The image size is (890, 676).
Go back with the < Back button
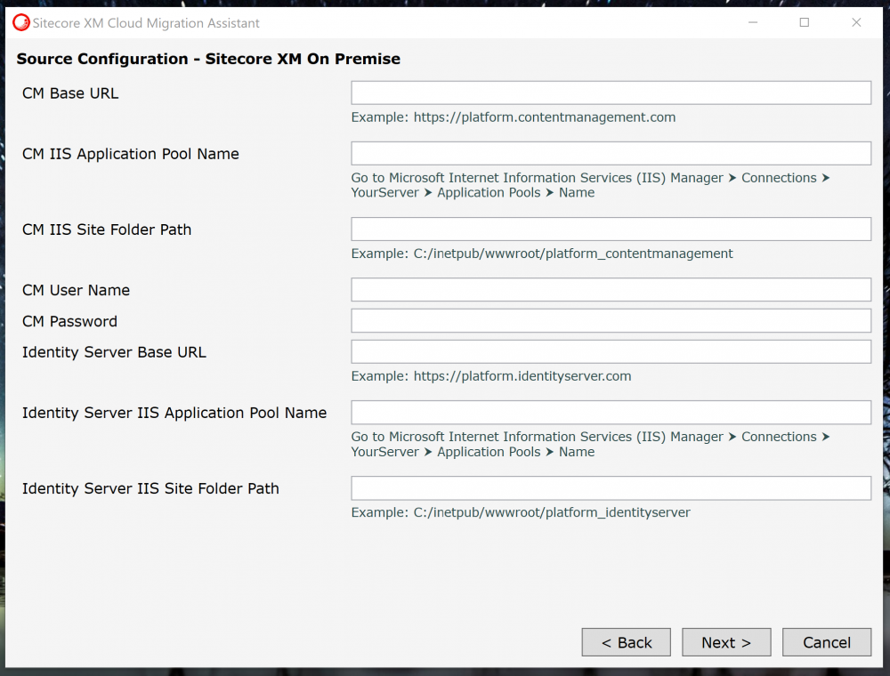pyautogui.click(x=626, y=642)
